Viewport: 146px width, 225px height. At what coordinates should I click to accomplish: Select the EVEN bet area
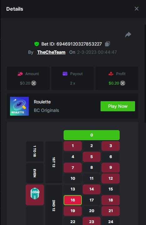[x=35, y=173]
